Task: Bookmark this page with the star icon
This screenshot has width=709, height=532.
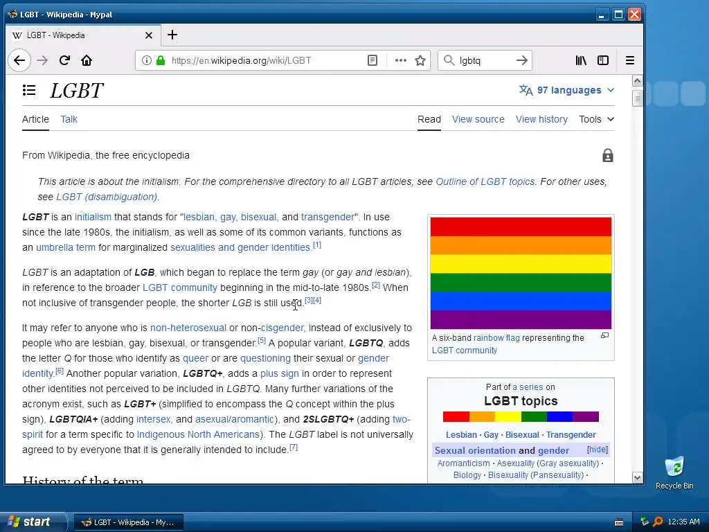Action: coord(420,60)
